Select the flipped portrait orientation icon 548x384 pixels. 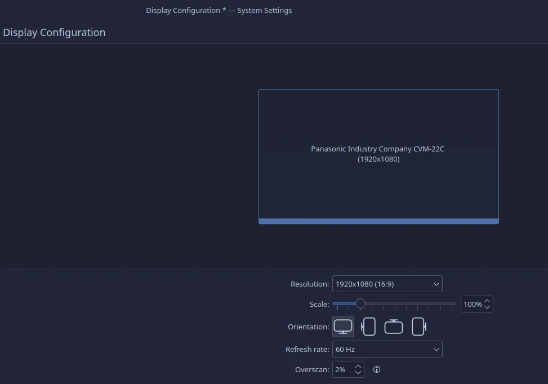(418, 327)
